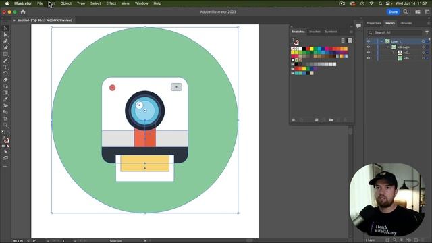This screenshot has width=432, height=243.
Task: Switch Swatches panel to list view
Action: point(343,40)
